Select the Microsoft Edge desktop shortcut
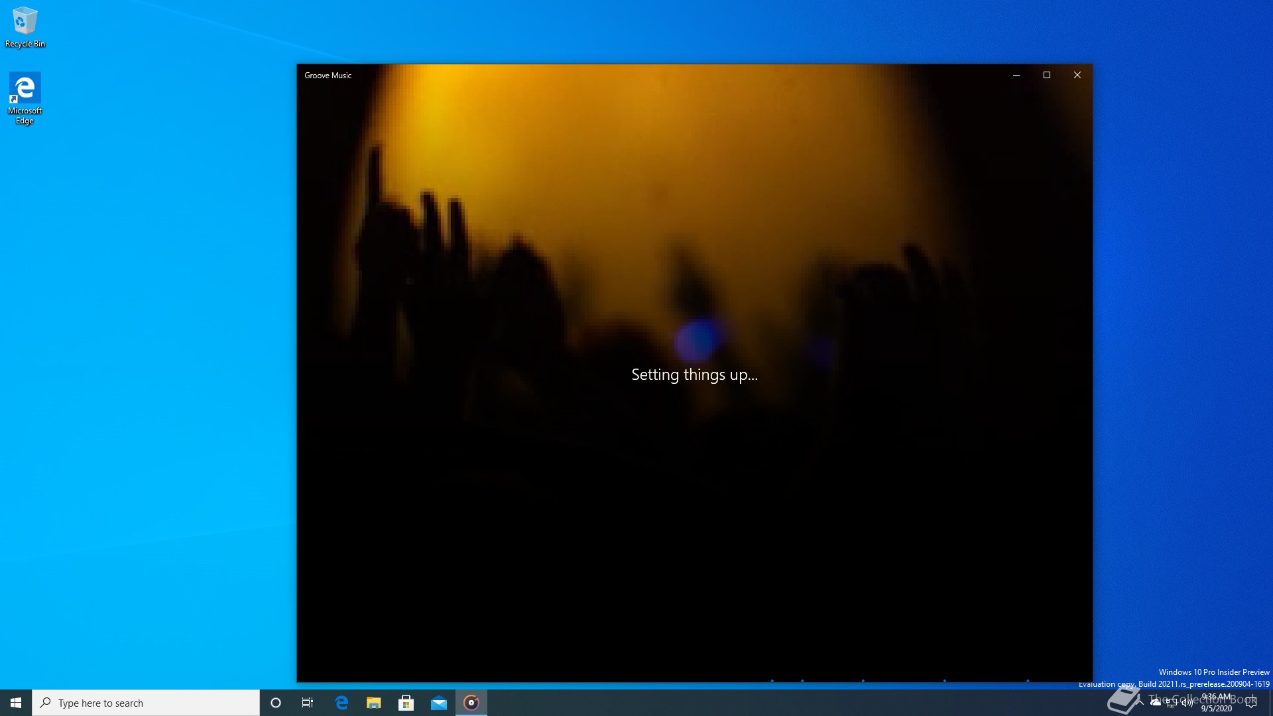The image size is (1273, 716). click(x=25, y=99)
